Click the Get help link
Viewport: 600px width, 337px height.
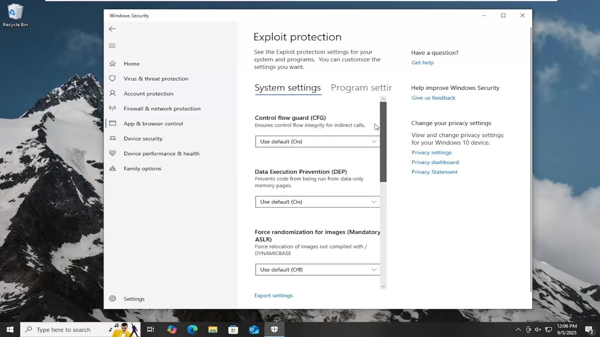coord(422,63)
